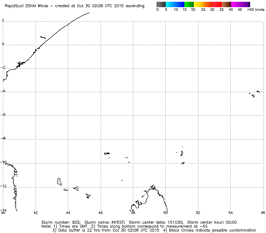This screenshot has width=266, height=233.
Task: Click the longitude label 44 on the bottom axis
Action: point(68,213)
